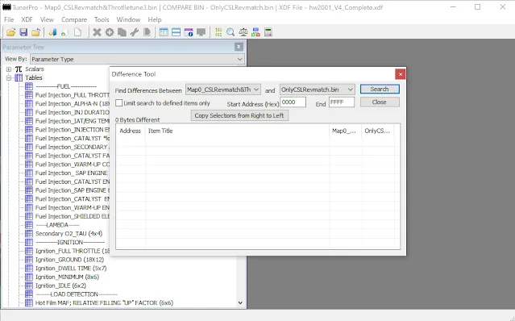Click the calculator icon in toolbar
Screen dimensions: 515x321
click(x=268, y=32)
